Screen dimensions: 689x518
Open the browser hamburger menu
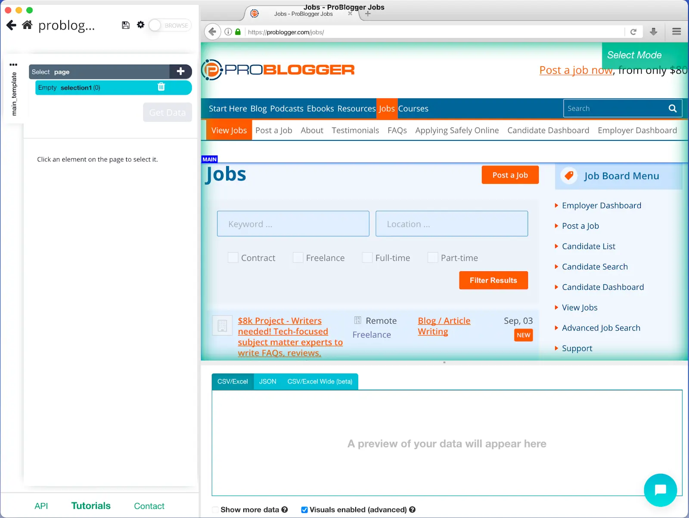pyautogui.click(x=676, y=31)
